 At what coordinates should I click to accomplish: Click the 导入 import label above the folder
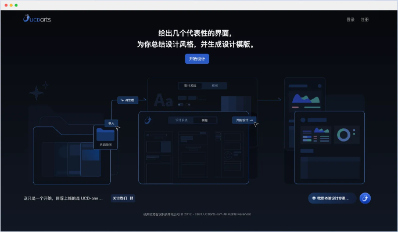tap(110, 123)
